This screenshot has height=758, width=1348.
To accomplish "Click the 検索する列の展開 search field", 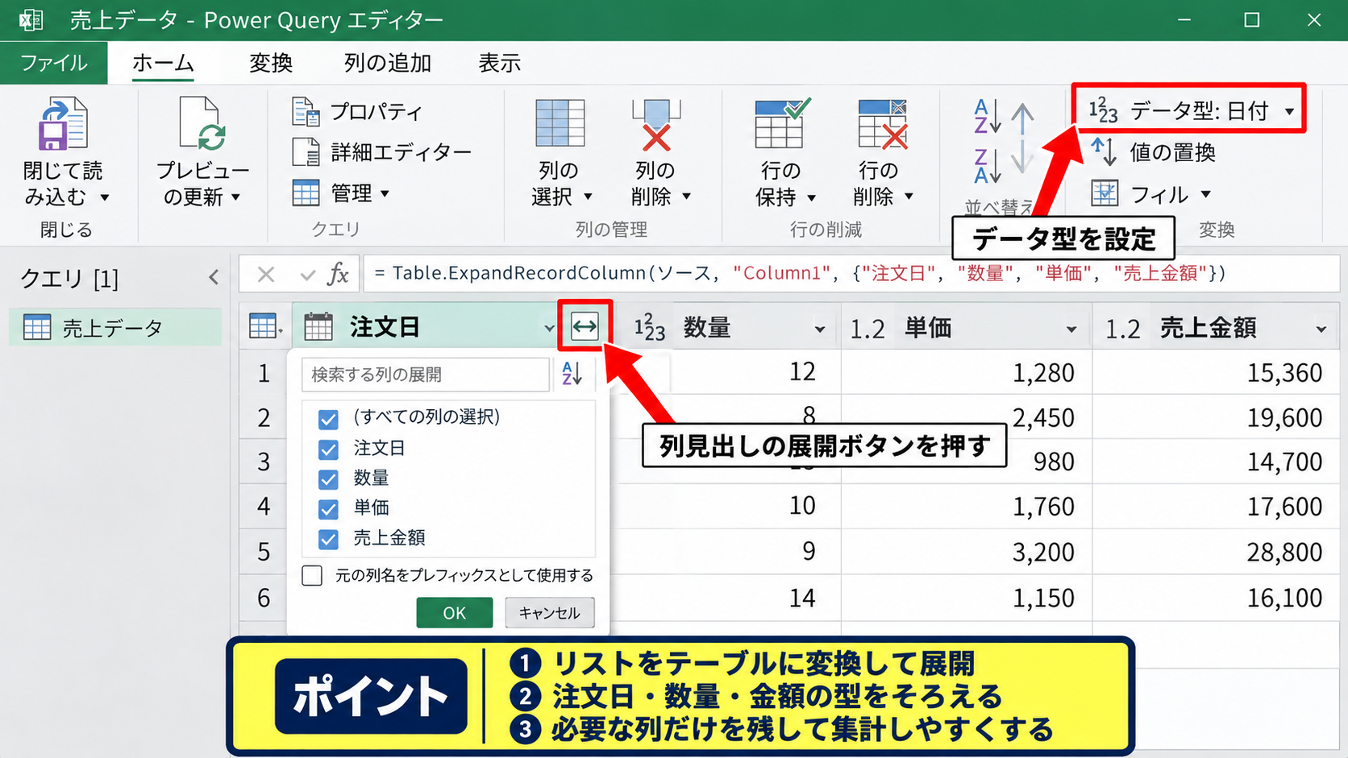I will 426,375.
